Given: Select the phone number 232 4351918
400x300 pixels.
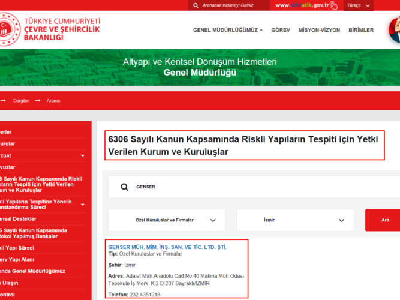Looking at the screenshot, I should (145, 295).
